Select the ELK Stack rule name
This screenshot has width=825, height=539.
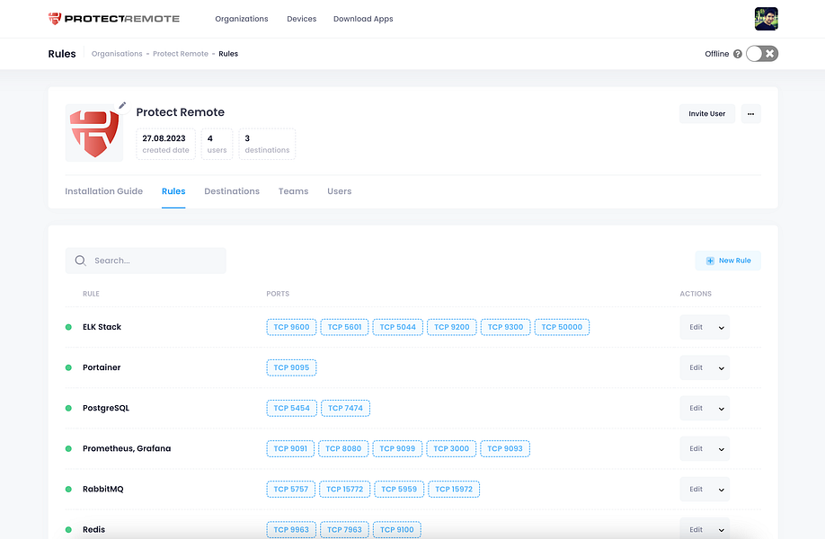point(102,327)
